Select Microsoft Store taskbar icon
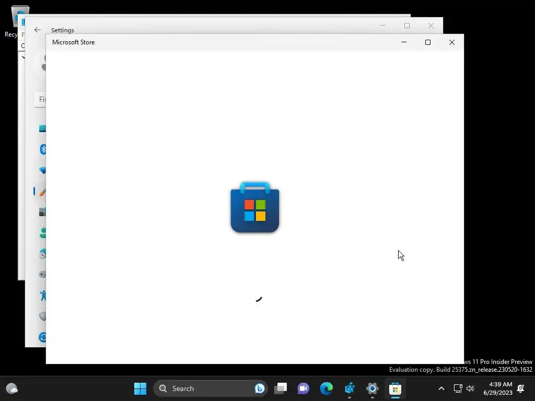Screen dimensions: 535x401 point(395,388)
